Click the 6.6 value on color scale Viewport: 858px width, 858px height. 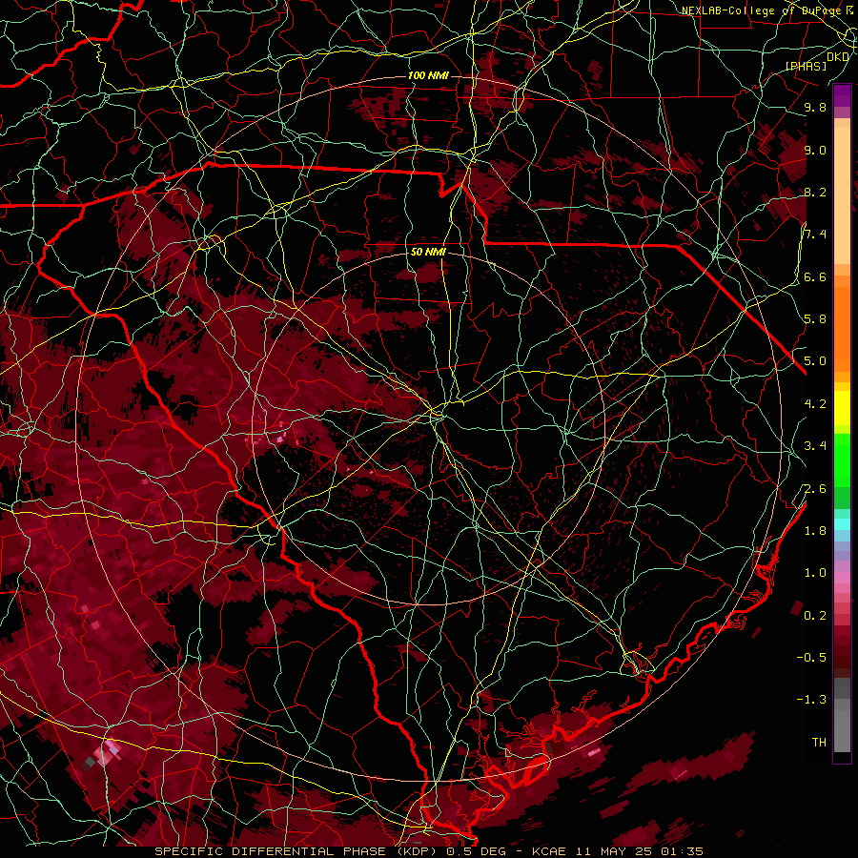(815, 276)
